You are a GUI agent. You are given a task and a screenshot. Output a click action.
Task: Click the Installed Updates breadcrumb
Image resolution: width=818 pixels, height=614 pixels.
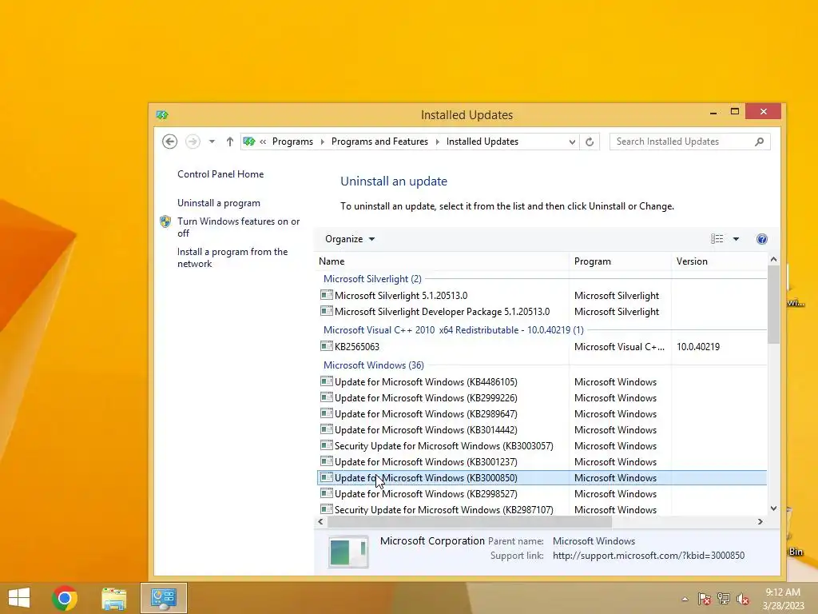[x=482, y=142]
